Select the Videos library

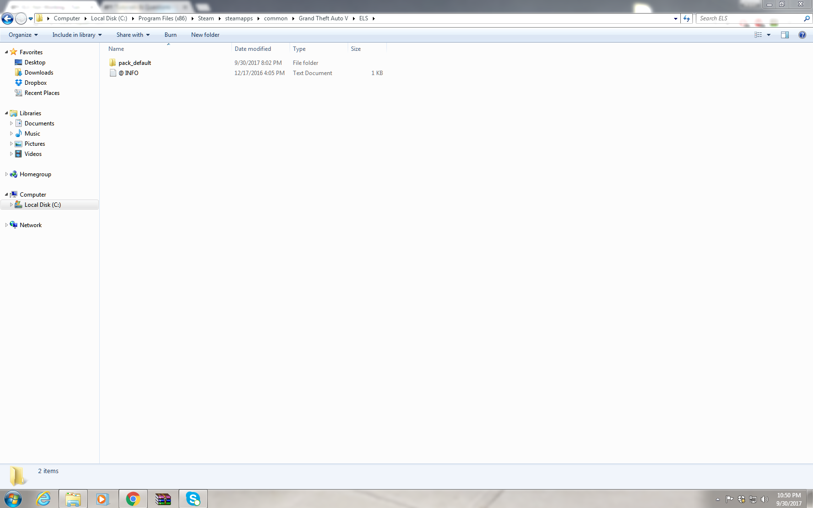(33, 154)
